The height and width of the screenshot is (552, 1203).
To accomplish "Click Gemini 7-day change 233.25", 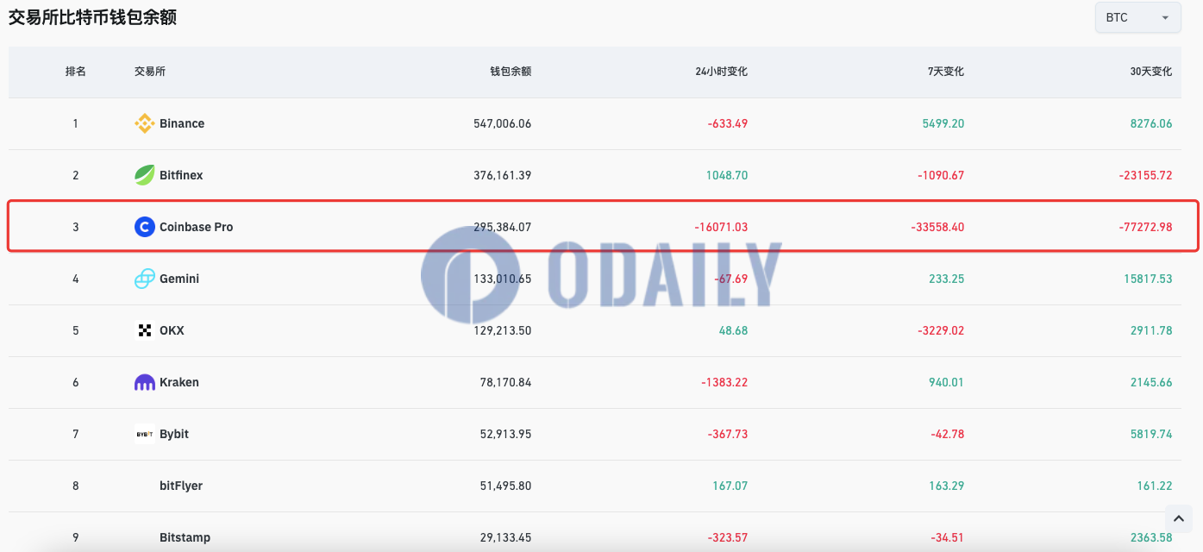I will [x=947, y=279].
